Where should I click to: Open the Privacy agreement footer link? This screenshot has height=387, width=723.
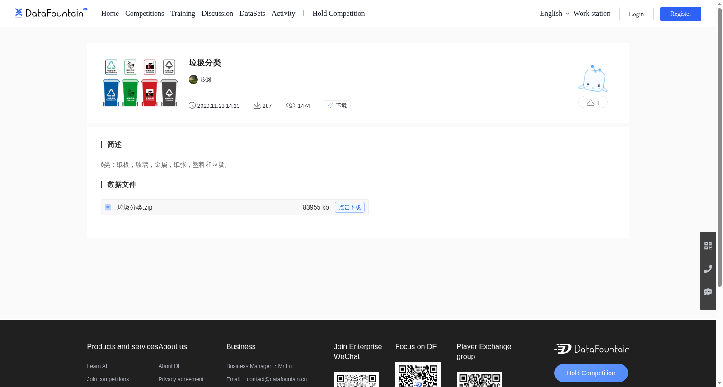click(181, 379)
